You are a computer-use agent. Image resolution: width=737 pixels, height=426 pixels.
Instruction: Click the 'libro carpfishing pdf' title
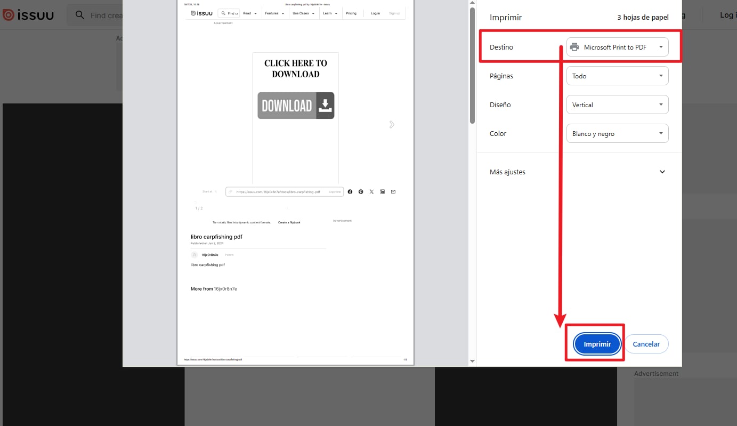click(216, 237)
